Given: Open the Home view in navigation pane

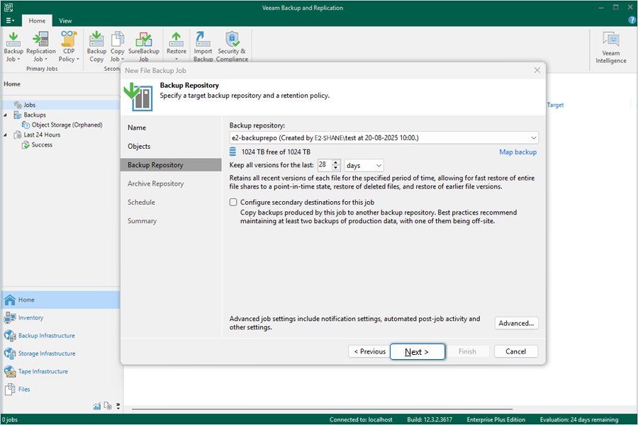Looking at the screenshot, I should 61,300.
